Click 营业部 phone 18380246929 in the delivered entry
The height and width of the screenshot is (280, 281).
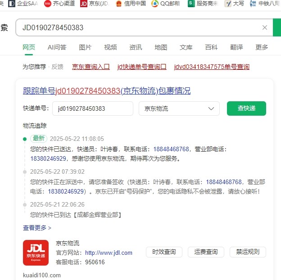(x=48, y=158)
